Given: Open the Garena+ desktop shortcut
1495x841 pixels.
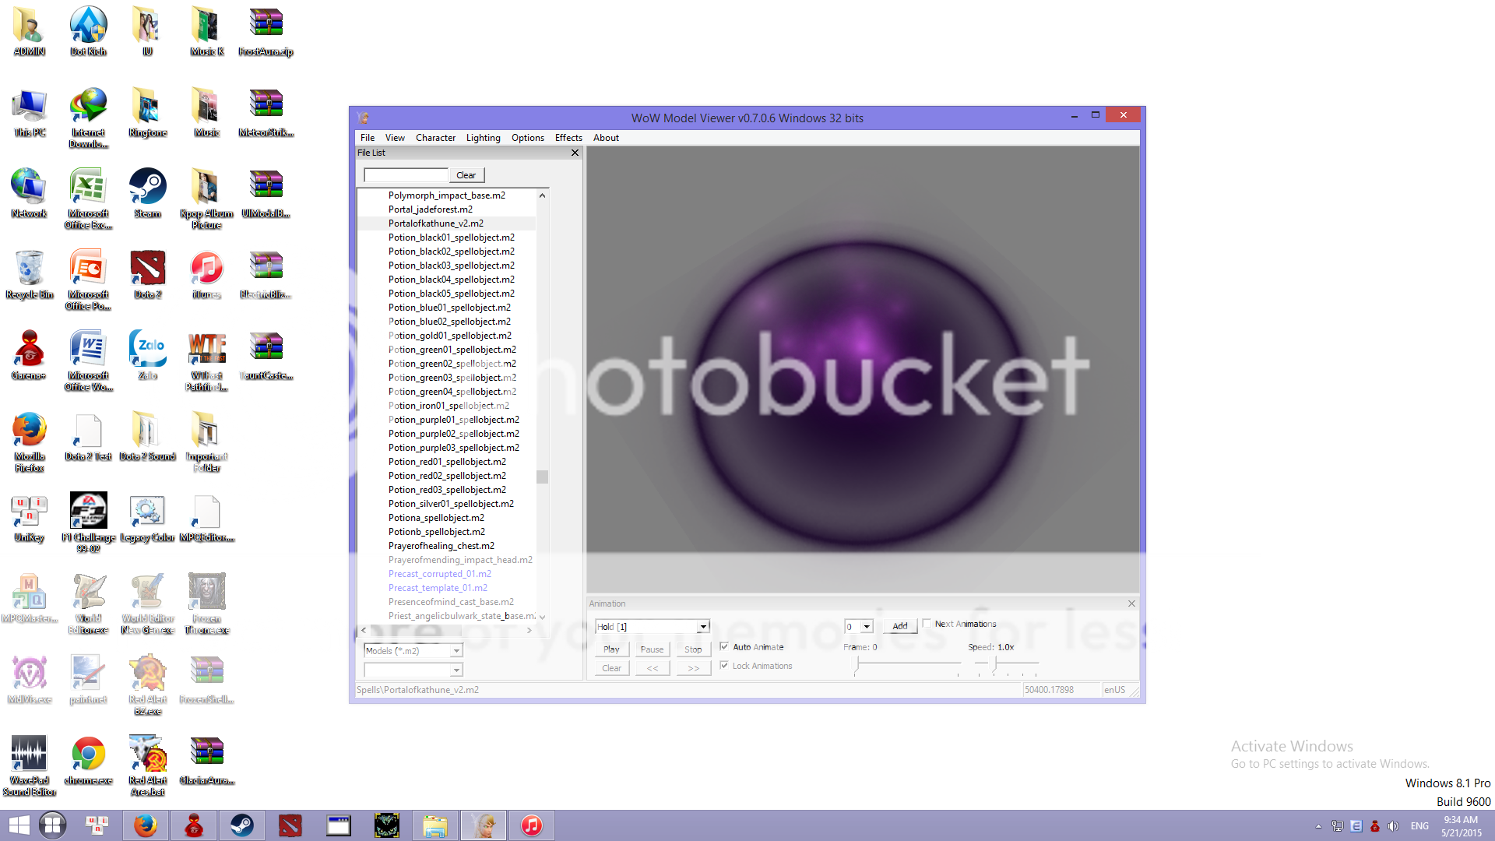Looking at the screenshot, I should coord(29,356).
